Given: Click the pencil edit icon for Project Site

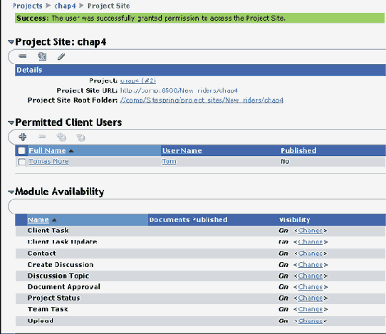Looking at the screenshot, I should pyautogui.click(x=61, y=56).
